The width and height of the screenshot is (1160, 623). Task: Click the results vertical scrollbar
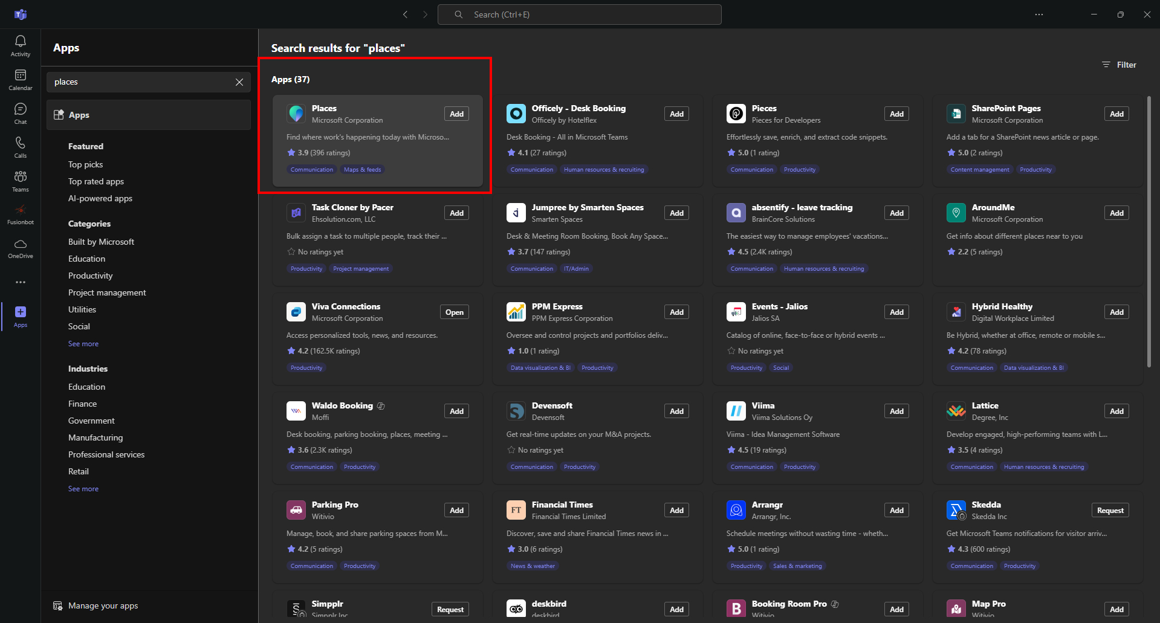point(1149,231)
